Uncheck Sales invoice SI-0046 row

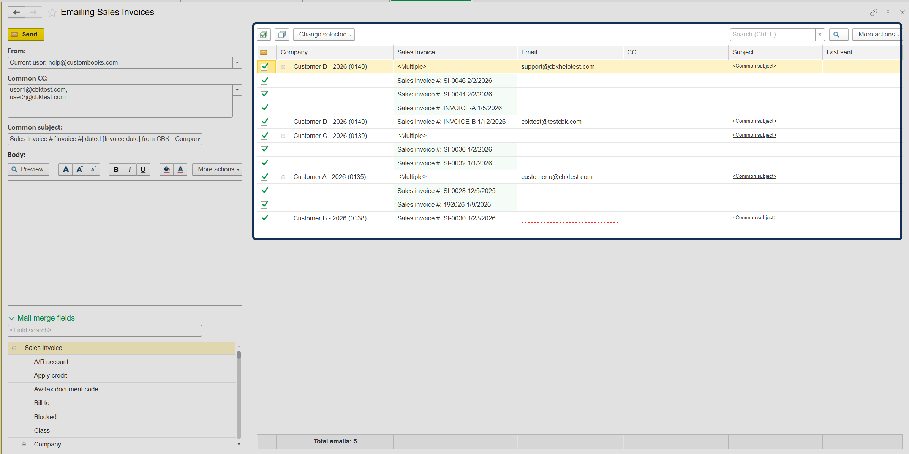265,81
